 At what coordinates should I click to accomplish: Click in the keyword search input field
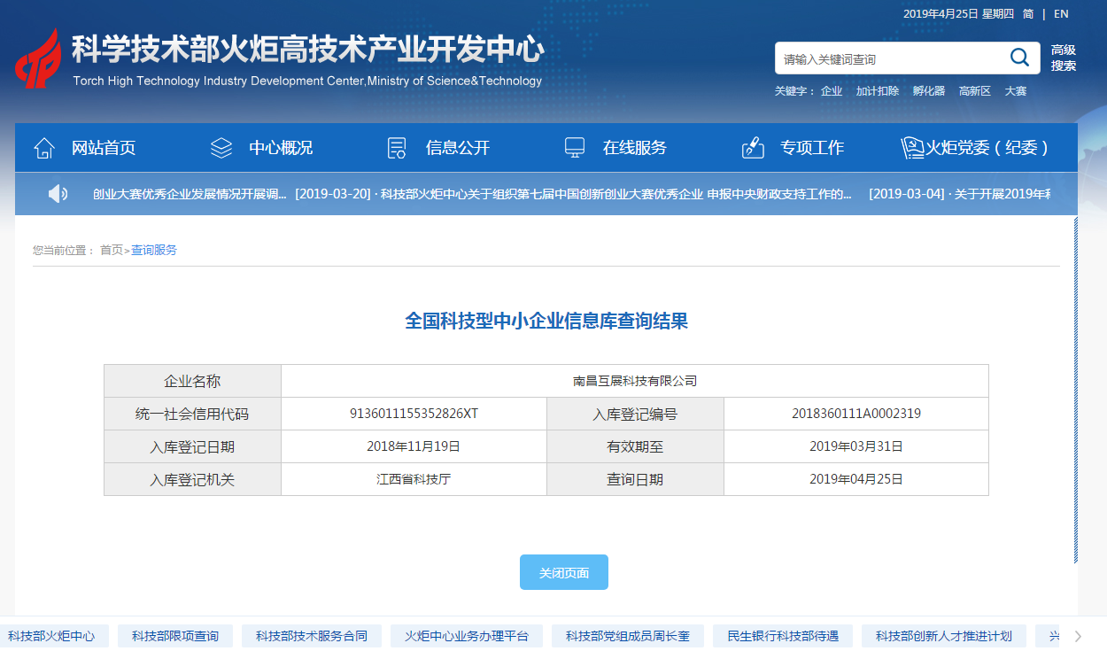[x=890, y=59]
